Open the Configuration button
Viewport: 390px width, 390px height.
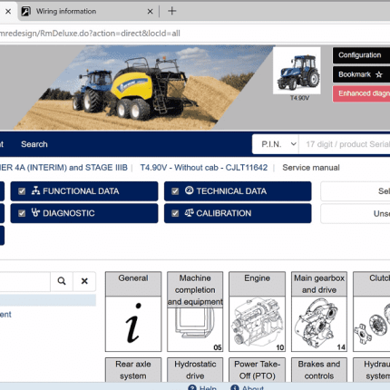coord(361,55)
